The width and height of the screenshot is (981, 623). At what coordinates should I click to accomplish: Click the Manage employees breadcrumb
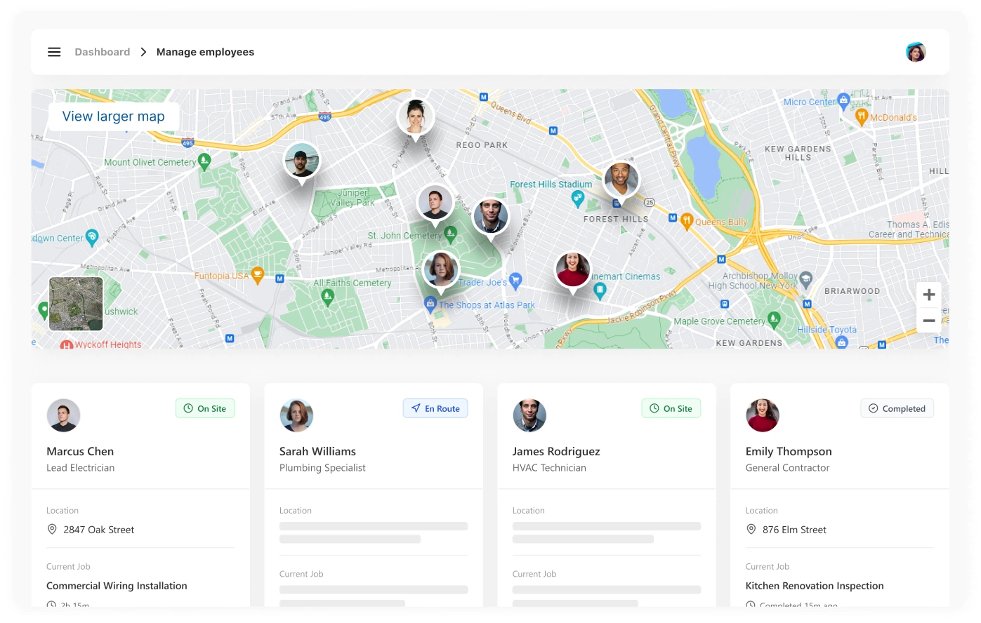pos(205,52)
